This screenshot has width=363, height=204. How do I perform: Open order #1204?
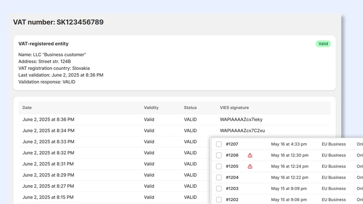click(x=232, y=177)
